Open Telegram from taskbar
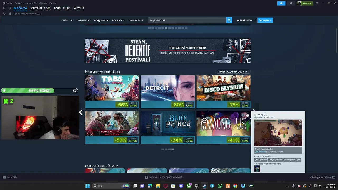The width and height of the screenshot is (338, 190). (x=212, y=186)
